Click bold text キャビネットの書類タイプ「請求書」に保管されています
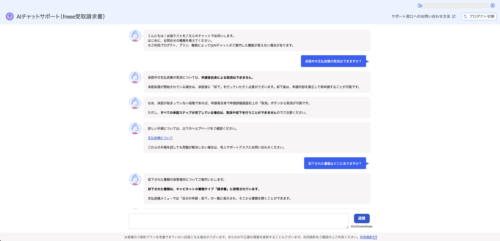The height and width of the screenshot is (241, 500). [218, 189]
